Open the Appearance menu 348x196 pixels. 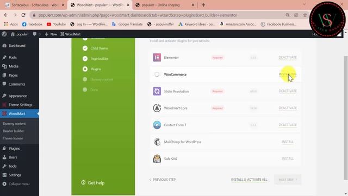pyautogui.click(x=17, y=96)
